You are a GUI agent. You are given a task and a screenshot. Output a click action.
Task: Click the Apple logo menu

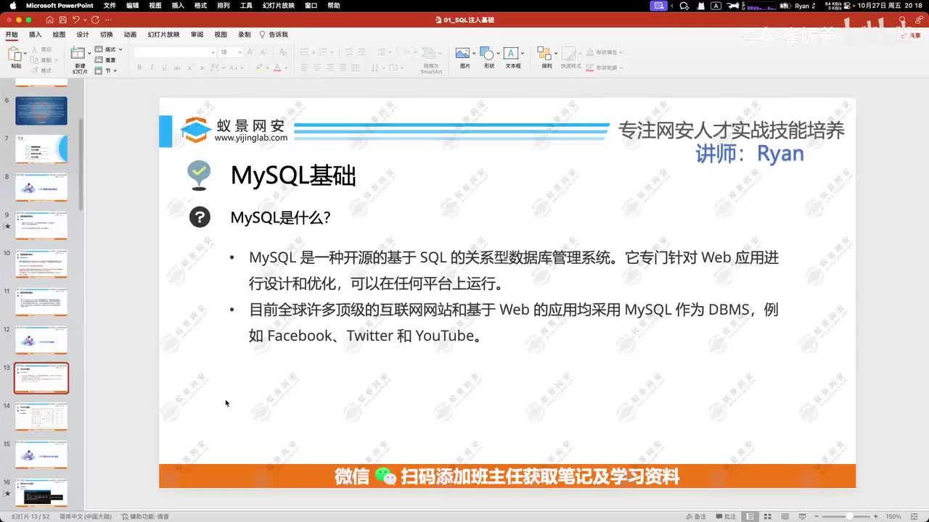point(13,5)
